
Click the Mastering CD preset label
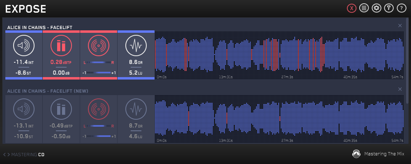tap(28, 155)
